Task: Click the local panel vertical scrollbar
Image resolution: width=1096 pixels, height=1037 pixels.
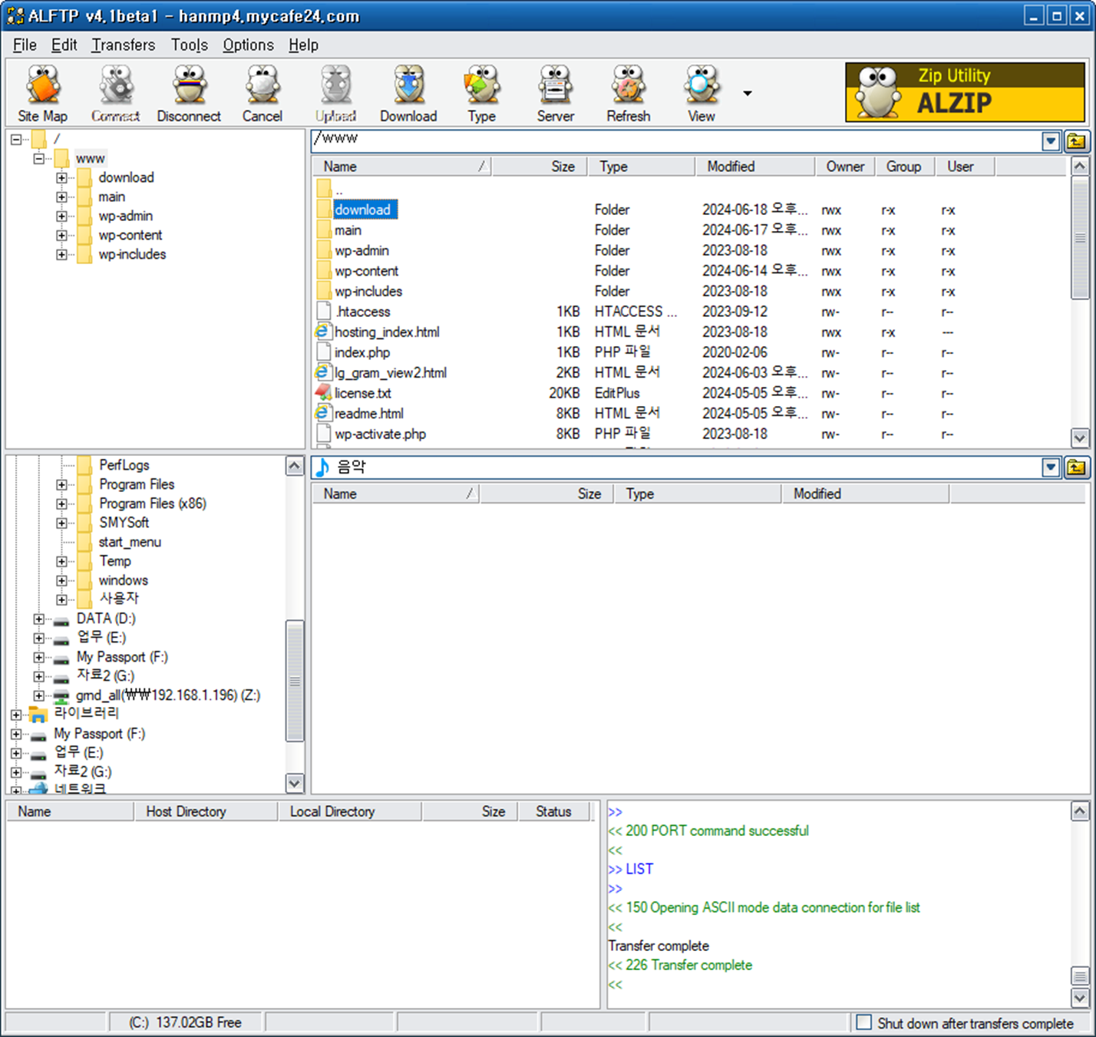Action: point(295,679)
